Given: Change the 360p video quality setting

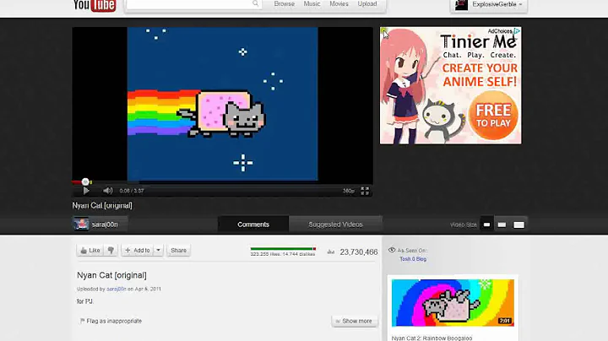Looking at the screenshot, I should coord(348,191).
